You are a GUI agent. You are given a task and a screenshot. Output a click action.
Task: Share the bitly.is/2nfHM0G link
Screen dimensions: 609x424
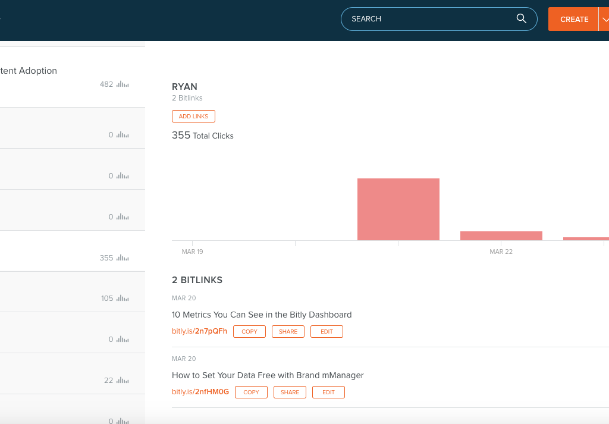click(290, 392)
